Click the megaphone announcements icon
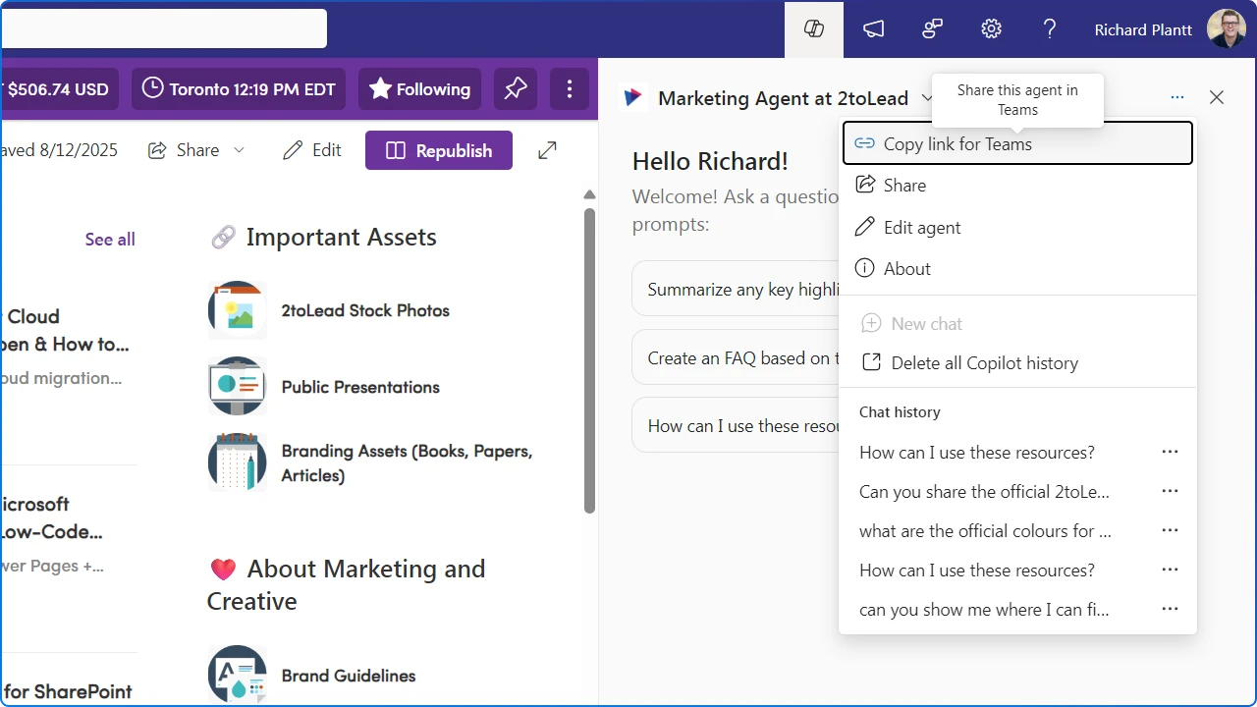Screen dimensions: 1257x707 point(873,29)
